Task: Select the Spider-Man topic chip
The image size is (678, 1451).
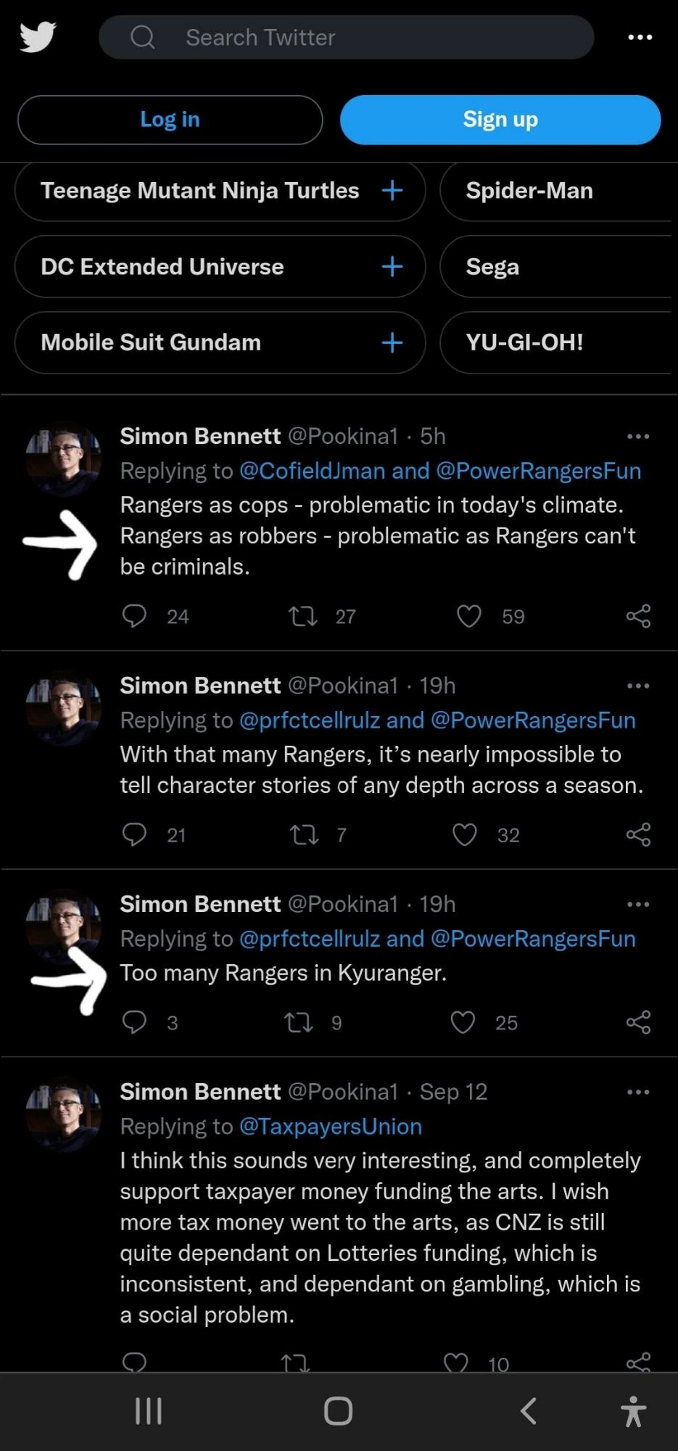Action: [x=529, y=191]
